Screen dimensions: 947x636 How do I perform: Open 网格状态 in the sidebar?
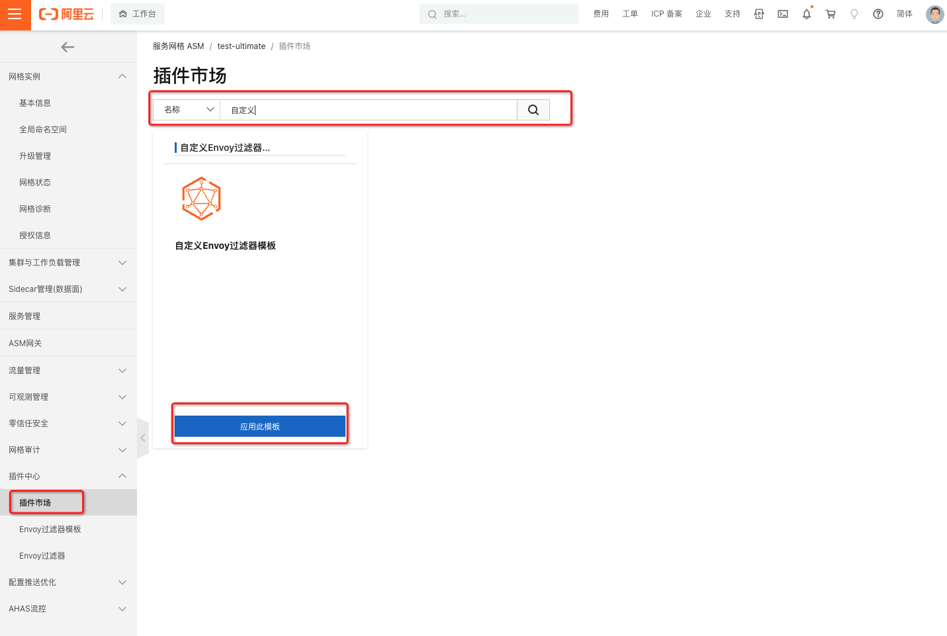coord(68,183)
